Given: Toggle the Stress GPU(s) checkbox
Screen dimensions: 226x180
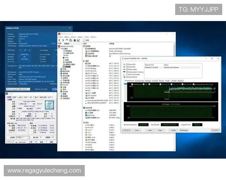Looking at the screenshot, I should click(x=127, y=77).
